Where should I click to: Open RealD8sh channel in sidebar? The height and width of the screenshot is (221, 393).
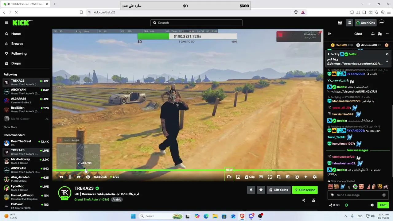pyautogui.click(x=26, y=110)
